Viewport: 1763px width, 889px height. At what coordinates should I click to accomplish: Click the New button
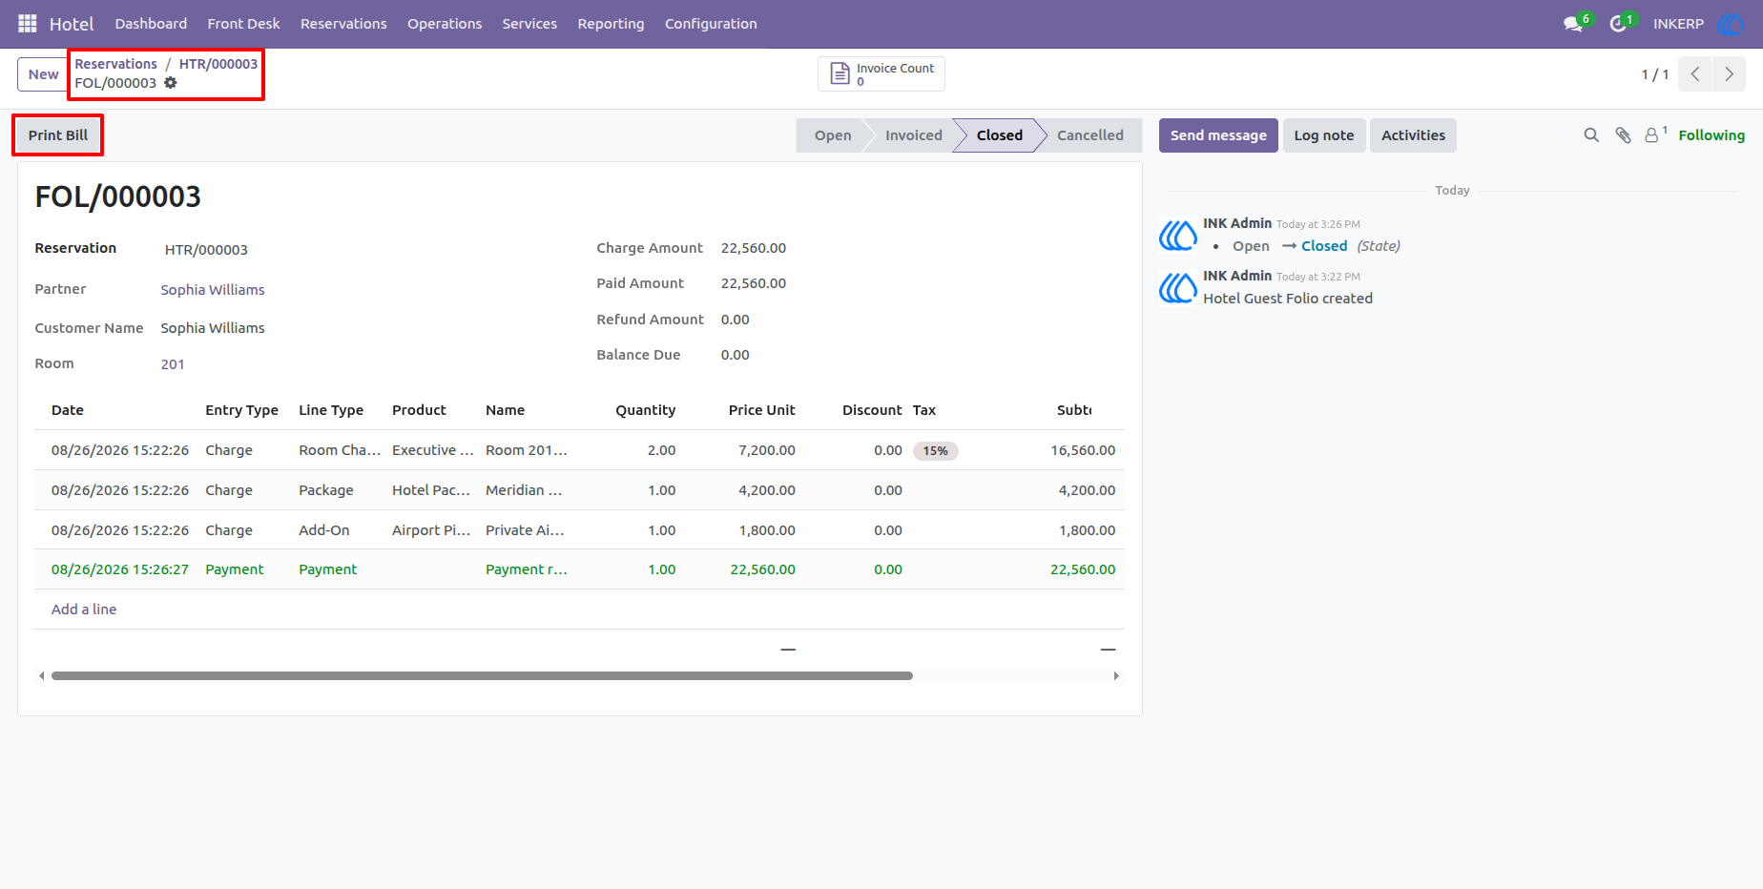[43, 74]
